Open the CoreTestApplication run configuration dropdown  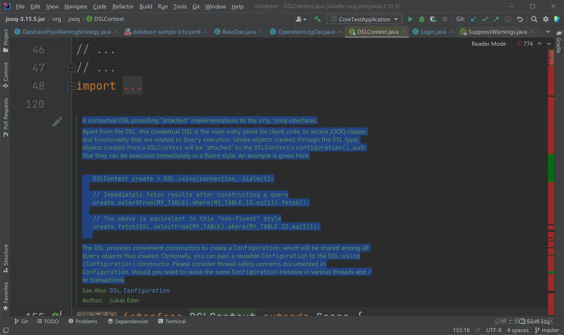[364, 19]
